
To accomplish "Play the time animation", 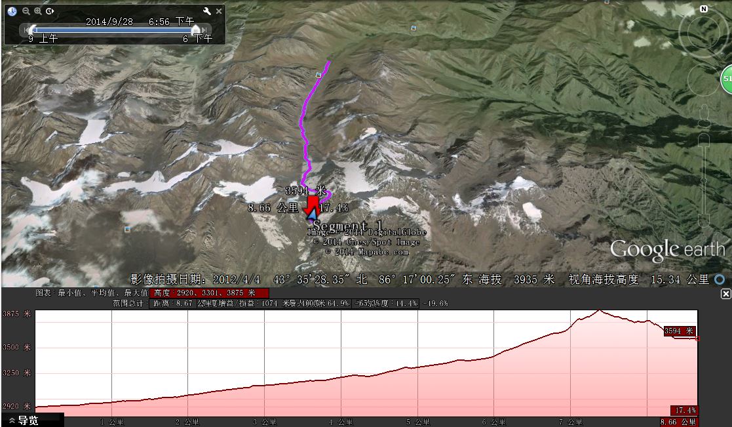I will click(50, 11).
